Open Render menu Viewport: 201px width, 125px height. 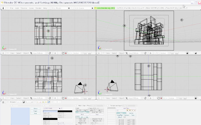point(38,8)
